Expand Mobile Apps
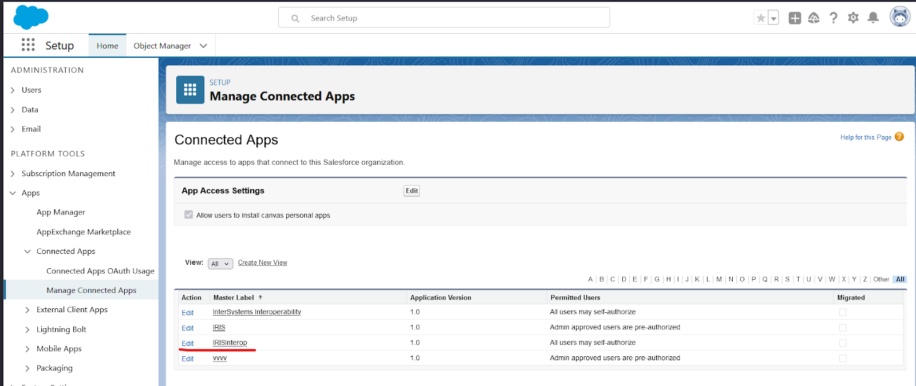Viewport: 916px width, 386px height. pos(27,349)
